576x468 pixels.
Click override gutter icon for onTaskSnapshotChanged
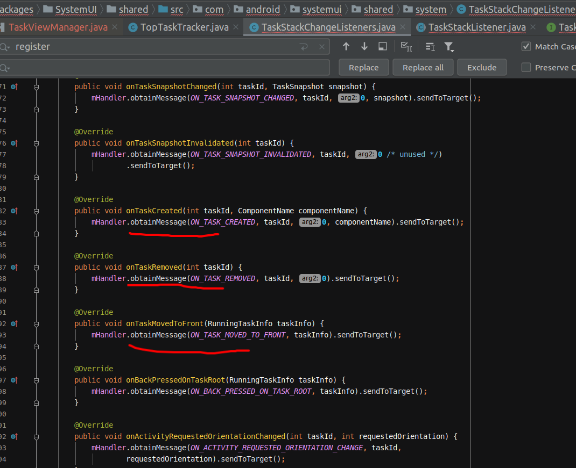tap(15, 87)
